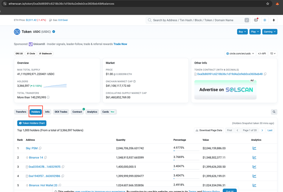This screenshot has height=192, width=283.
Task: Select the Holders tab
Action: 36,112
